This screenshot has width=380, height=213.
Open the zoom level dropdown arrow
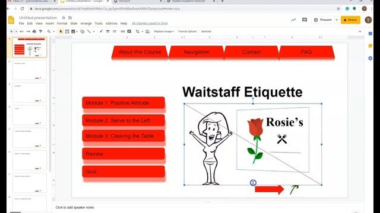(x=53, y=31)
